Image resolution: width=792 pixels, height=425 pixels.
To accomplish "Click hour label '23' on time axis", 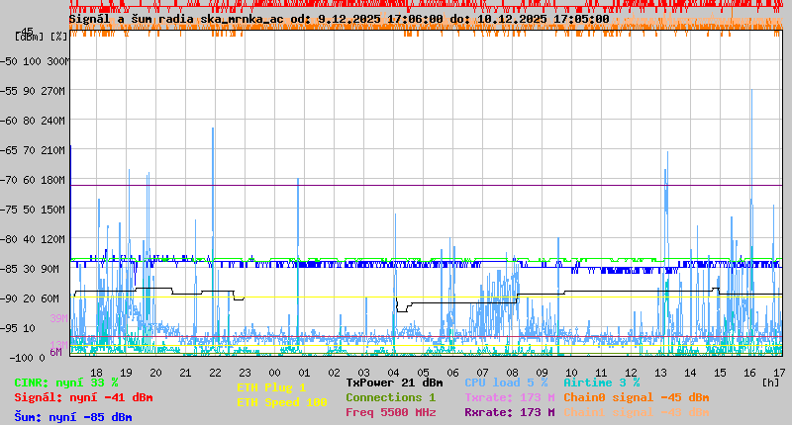I will [245, 373].
